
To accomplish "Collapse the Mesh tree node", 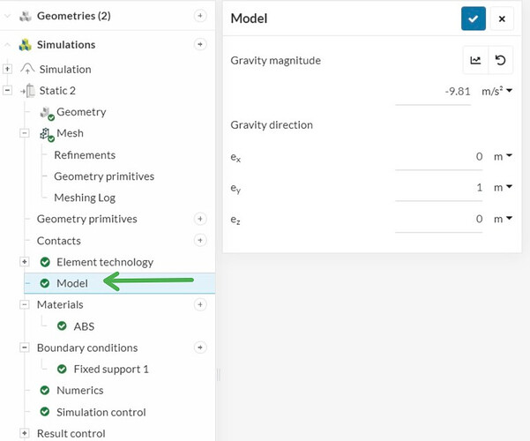I will (25, 133).
